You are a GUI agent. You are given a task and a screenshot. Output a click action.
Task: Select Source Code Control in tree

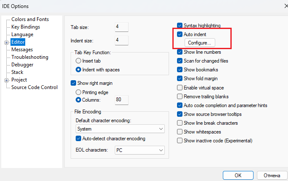[x=34, y=87]
